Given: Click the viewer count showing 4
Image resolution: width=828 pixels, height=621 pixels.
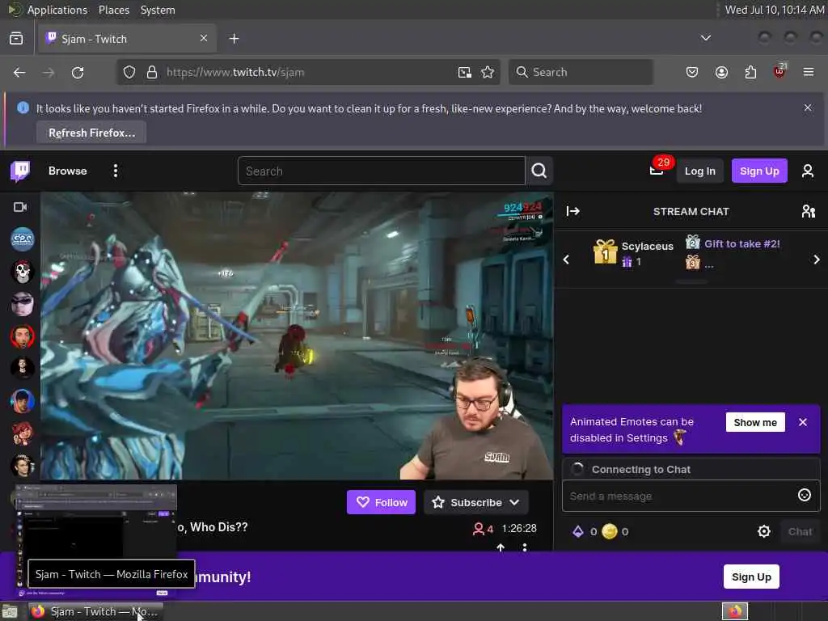Looking at the screenshot, I should coord(484,529).
